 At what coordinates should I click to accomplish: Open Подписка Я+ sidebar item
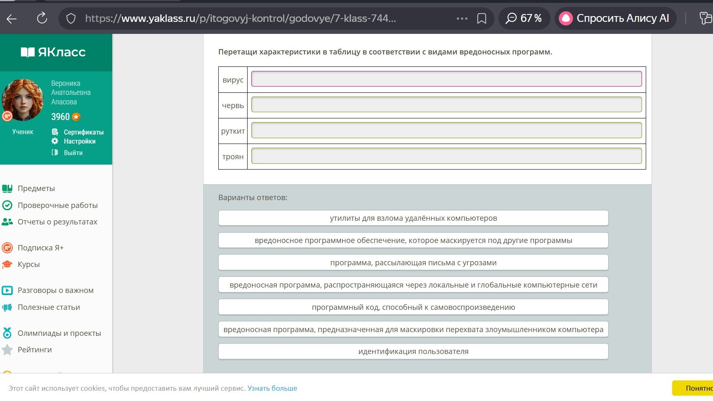(40, 248)
